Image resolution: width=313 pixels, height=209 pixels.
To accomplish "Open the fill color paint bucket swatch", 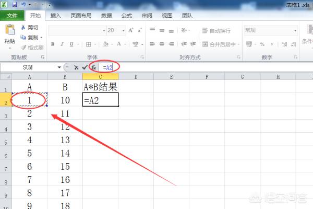I will (105, 44).
